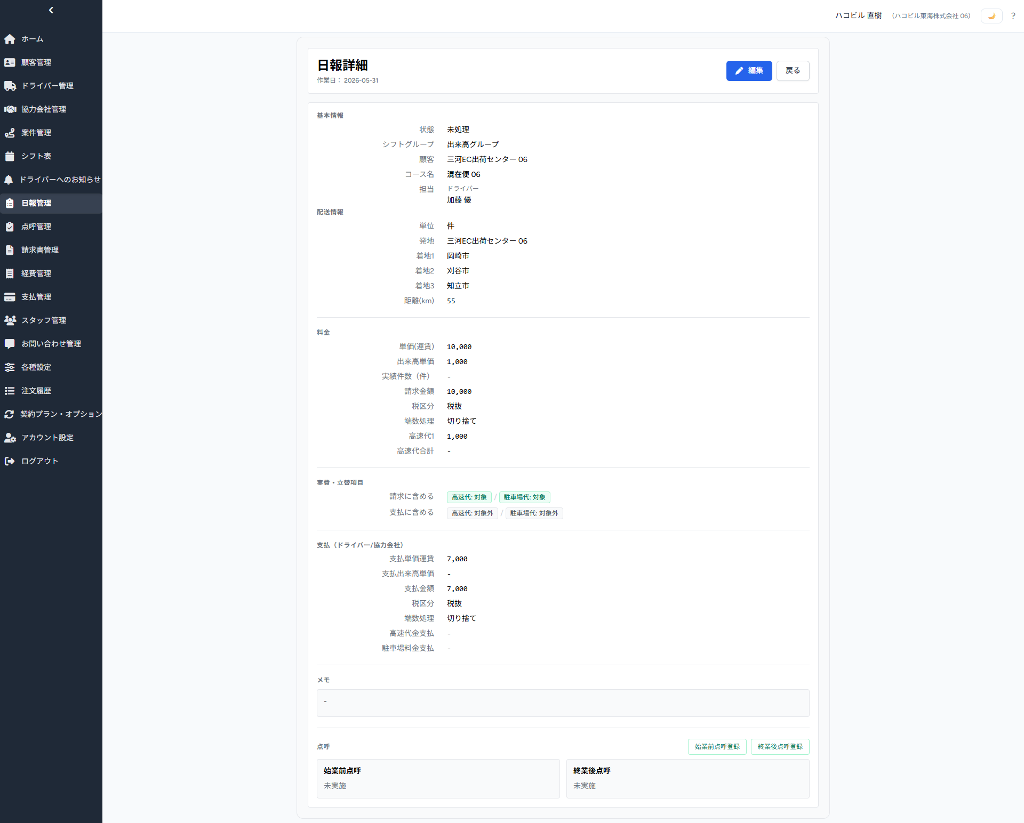Click the 始業前点呼 card

[438, 779]
